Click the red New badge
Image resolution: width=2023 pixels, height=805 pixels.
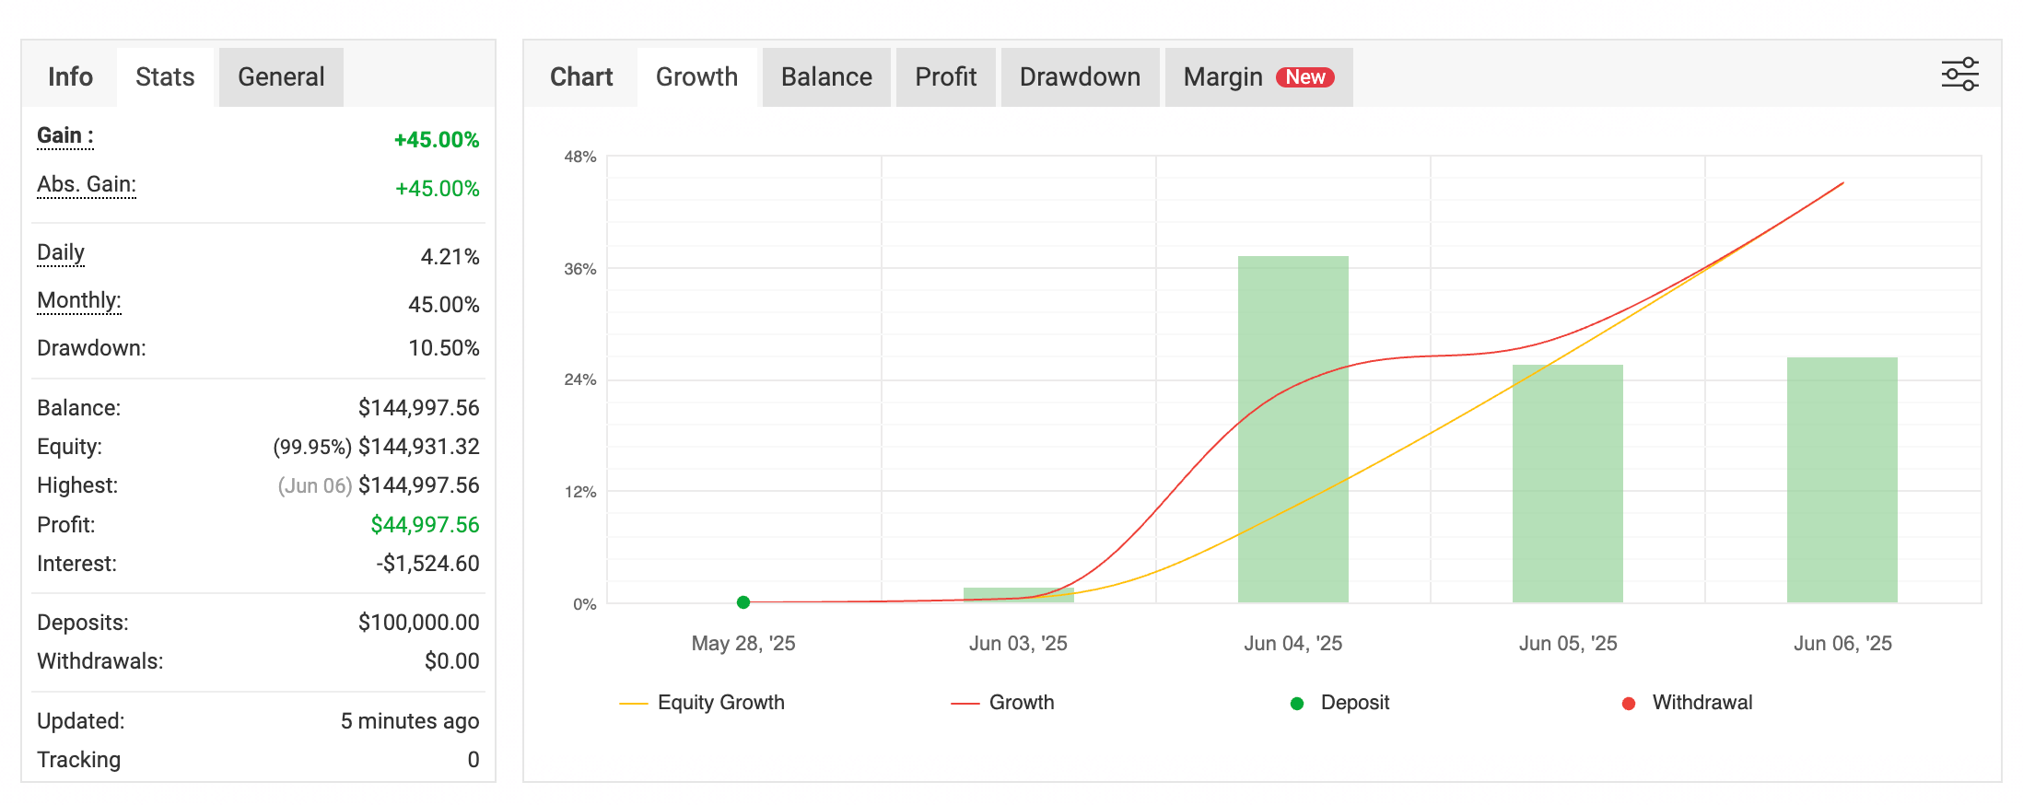(1305, 77)
